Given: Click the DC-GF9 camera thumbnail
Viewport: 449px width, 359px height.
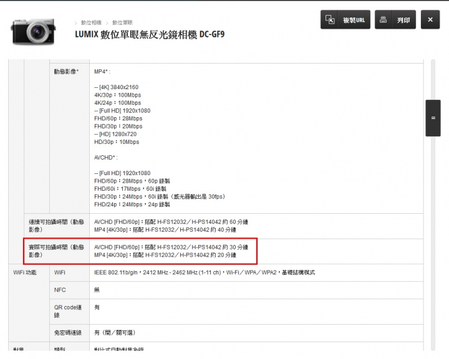Looking at the screenshot, I should click(34, 32).
